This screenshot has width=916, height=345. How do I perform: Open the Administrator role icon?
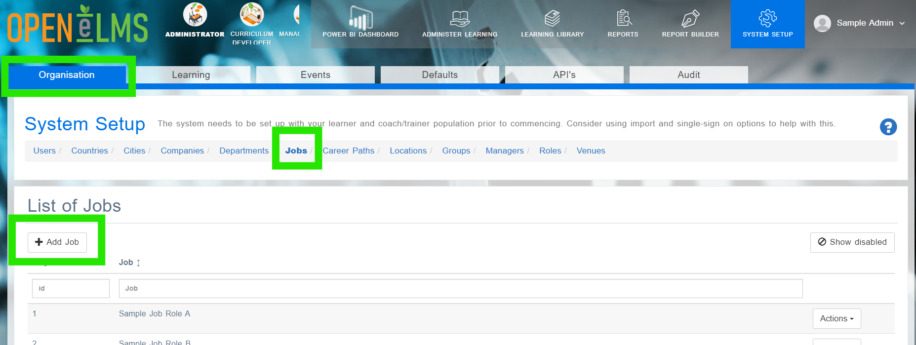pyautogui.click(x=195, y=14)
